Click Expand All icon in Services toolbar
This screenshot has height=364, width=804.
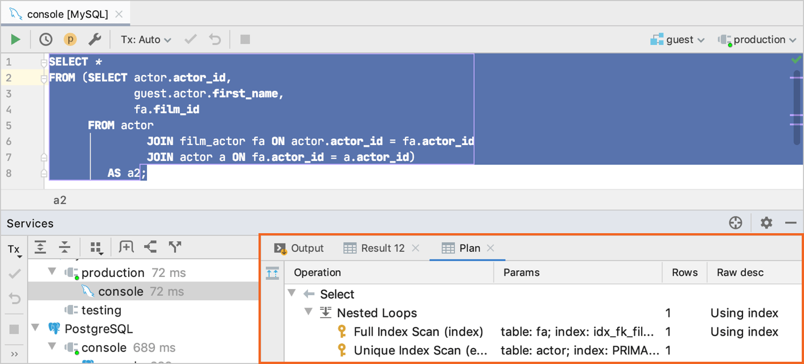click(x=40, y=247)
